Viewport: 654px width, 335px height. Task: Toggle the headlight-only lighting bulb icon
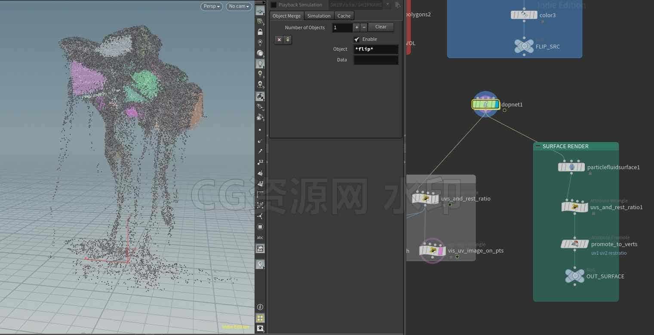(x=260, y=43)
